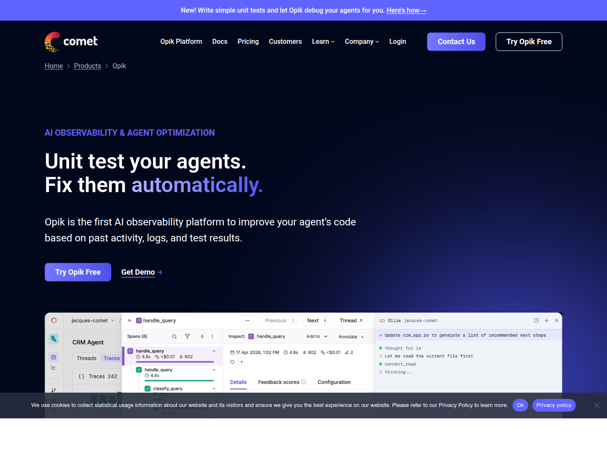
Task: Click the hero Try Opik Free button
Action: pyautogui.click(x=78, y=272)
